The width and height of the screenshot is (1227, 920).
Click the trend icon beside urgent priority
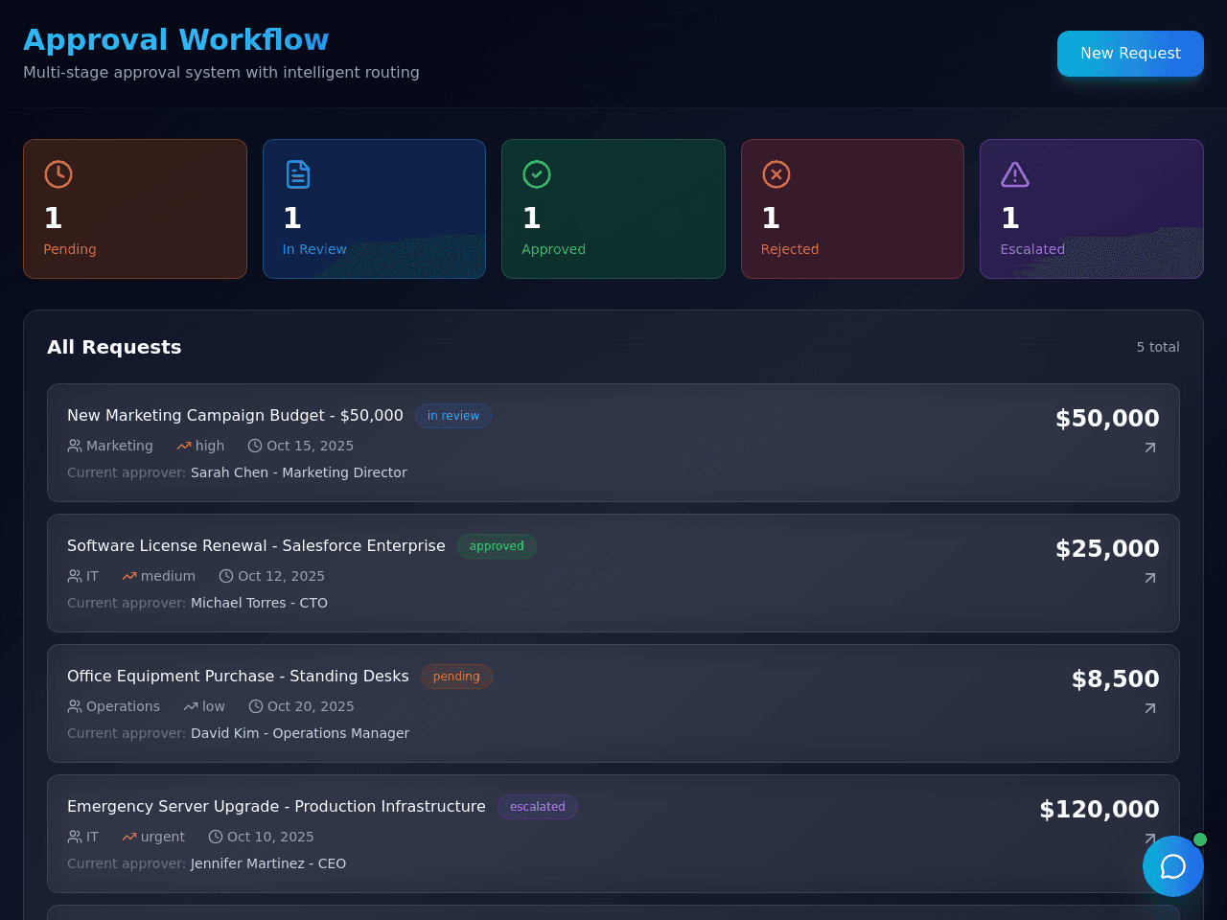(x=129, y=837)
